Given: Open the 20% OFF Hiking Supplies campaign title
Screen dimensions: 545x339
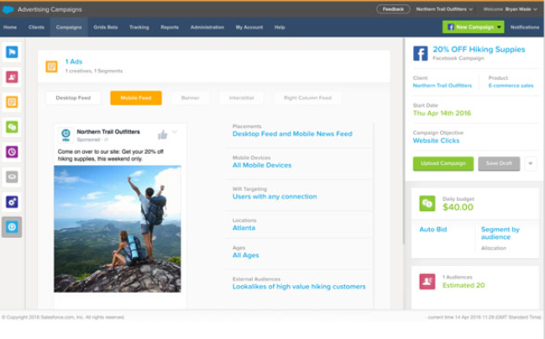Looking at the screenshot, I should 479,50.
